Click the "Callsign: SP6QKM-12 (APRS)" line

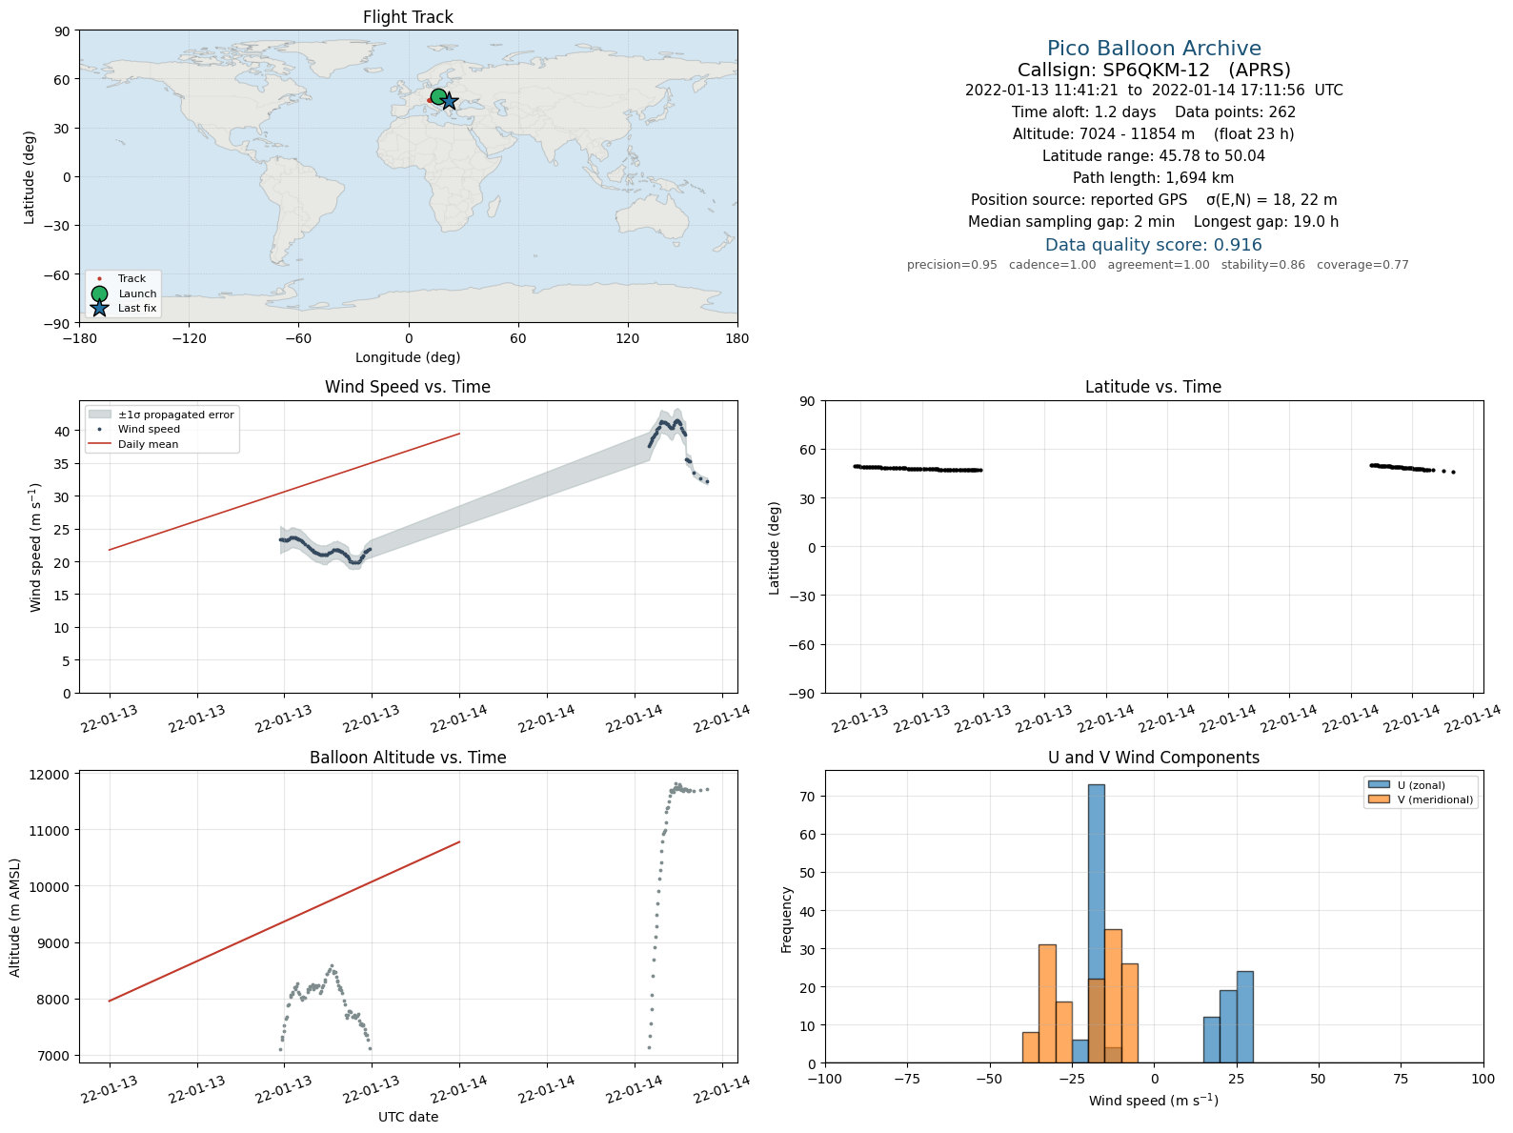(x=1154, y=70)
